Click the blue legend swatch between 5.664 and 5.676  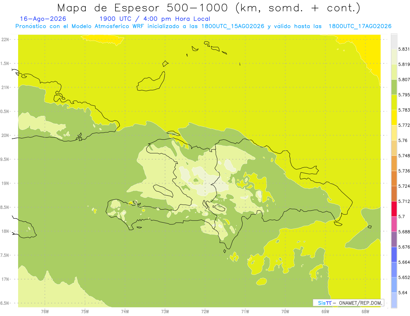(x=394, y=255)
